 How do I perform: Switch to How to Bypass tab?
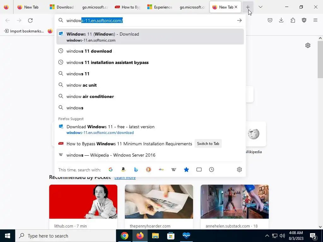128,7
